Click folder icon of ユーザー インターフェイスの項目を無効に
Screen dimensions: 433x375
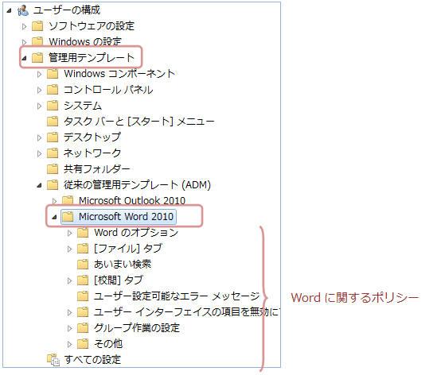(83, 312)
